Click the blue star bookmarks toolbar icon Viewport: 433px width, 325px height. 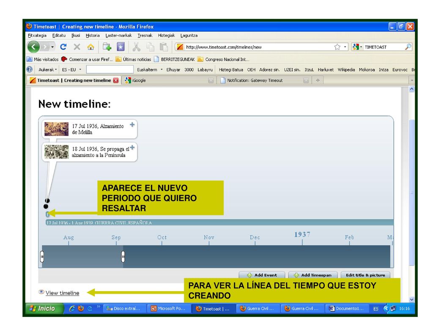[x=121, y=47]
